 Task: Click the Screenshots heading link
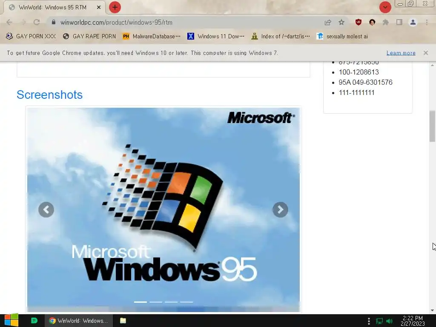tap(49, 95)
